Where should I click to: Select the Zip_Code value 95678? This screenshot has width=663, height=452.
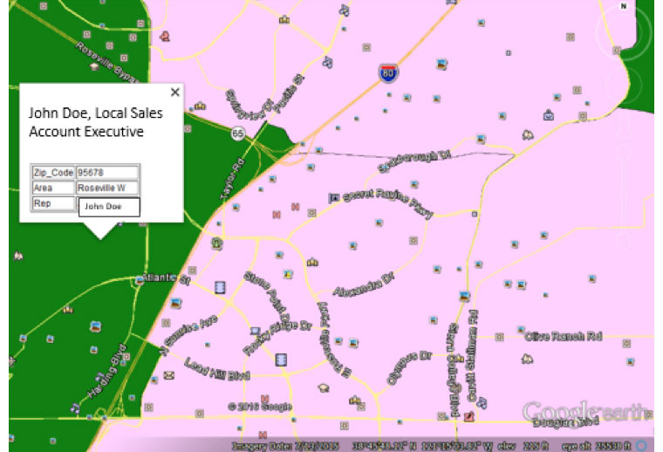pyautogui.click(x=107, y=173)
